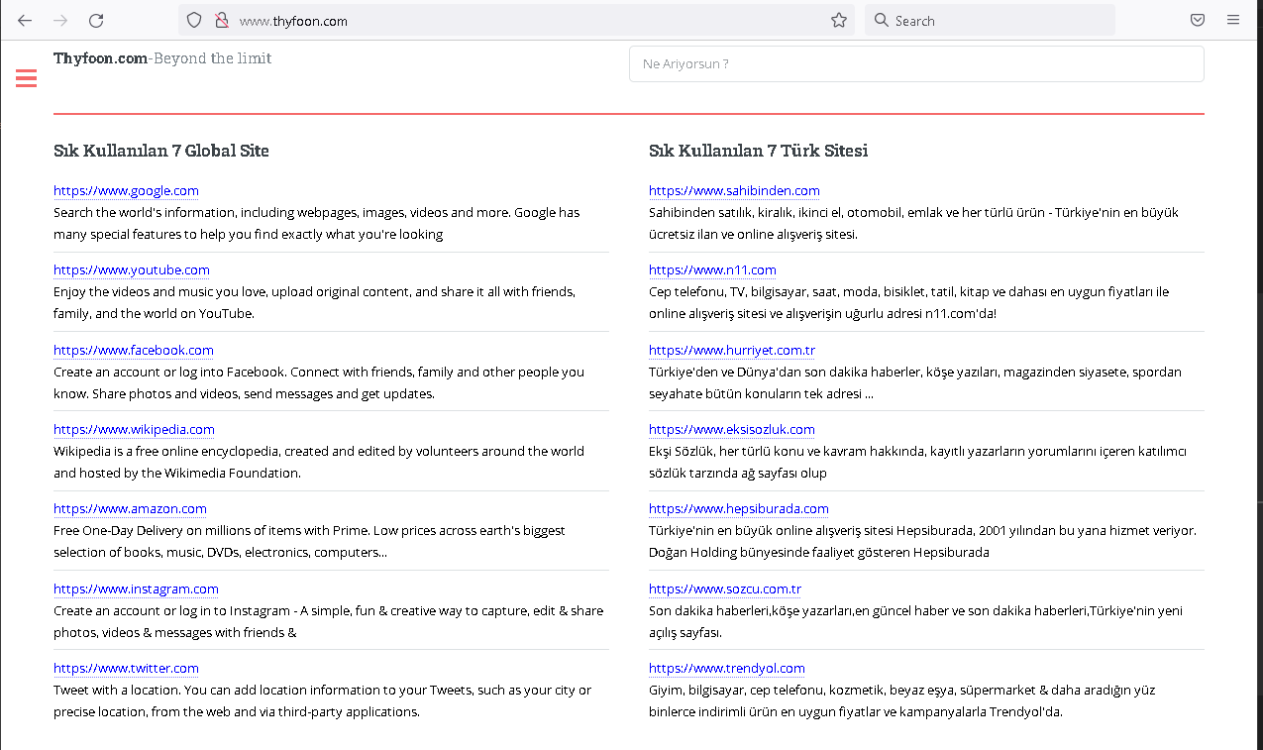Open the Firefox application menu icon
This screenshot has height=750, width=1263.
click(1233, 20)
